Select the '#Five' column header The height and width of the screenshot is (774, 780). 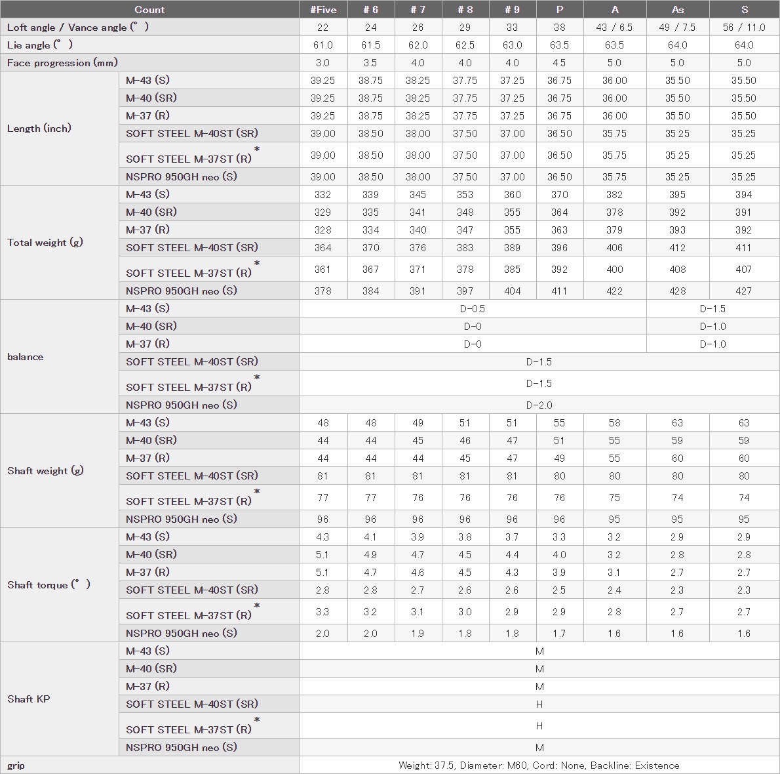pos(323,9)
